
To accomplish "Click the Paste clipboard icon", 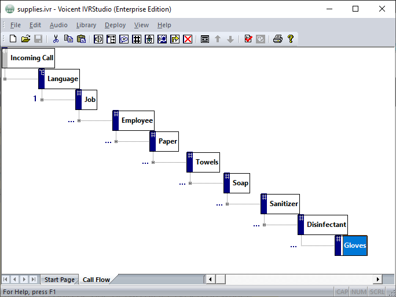I will 81,39.
